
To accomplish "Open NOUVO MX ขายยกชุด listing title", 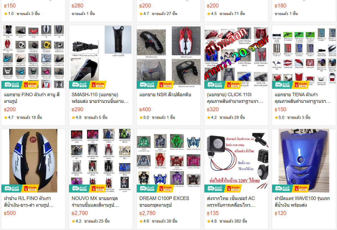I will click(x=95, y=202).
